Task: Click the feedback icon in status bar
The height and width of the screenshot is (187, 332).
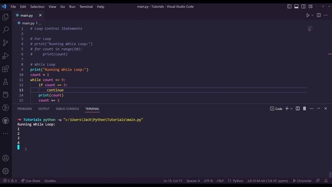Action: tap(318, 181)
